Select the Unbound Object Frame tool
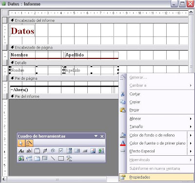This screenshot has height=183, width=195. [101, 151]
